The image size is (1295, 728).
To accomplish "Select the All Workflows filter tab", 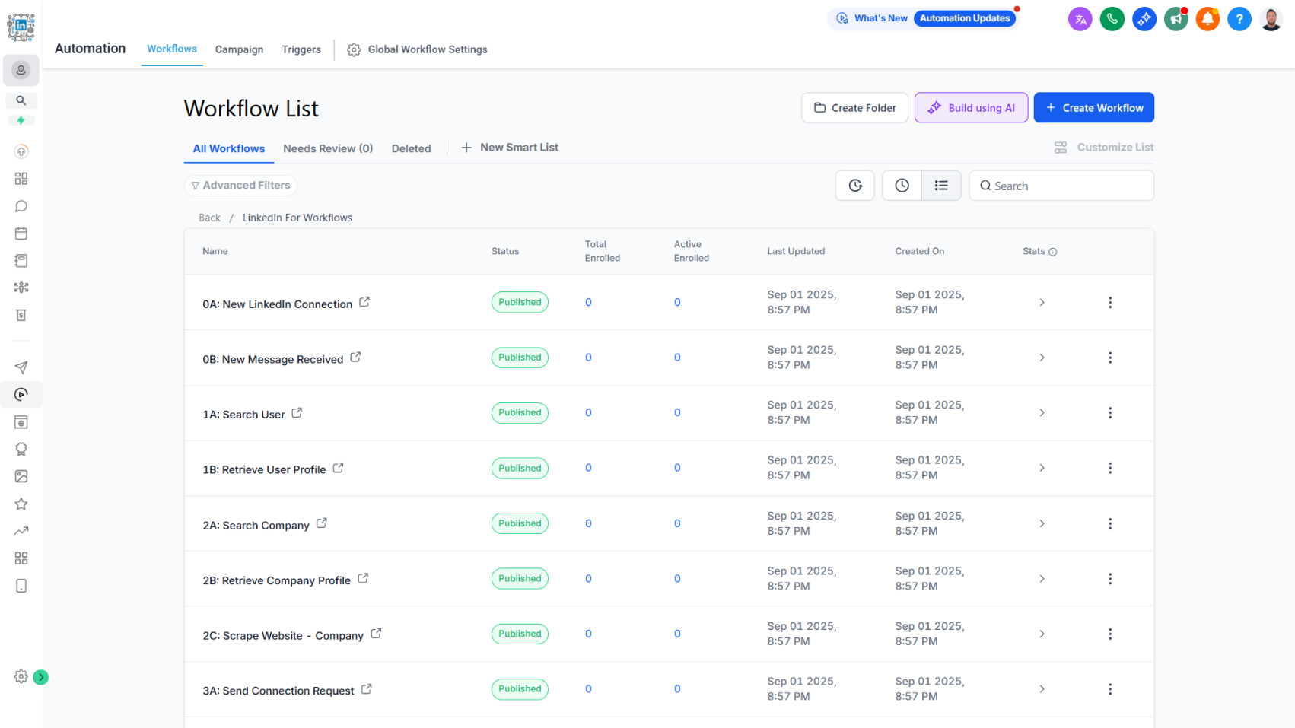I will click(x=228, y=148).
